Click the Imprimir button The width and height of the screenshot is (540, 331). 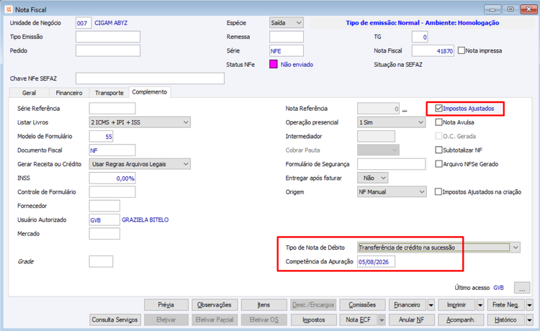pos(456,305)
